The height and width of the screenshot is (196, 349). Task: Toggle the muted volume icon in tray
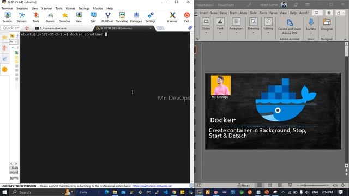(307, 192)
